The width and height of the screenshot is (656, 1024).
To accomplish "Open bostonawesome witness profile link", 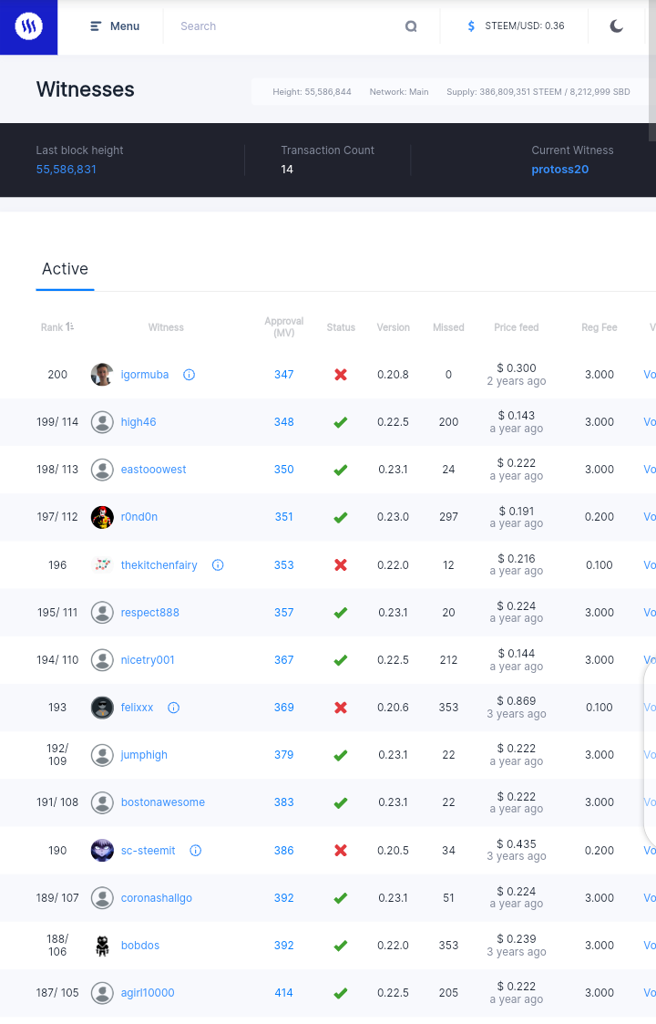I will click(x=162, y=802).
